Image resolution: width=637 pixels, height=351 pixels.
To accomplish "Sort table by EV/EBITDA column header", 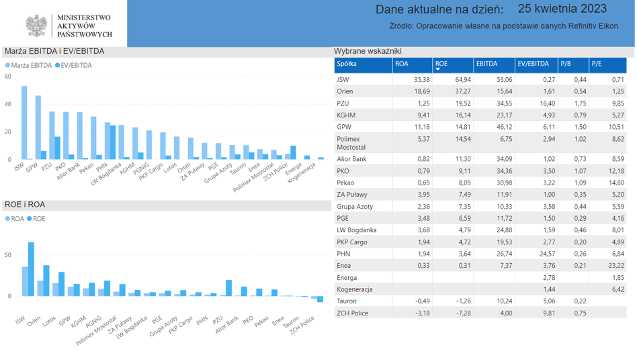I will (x=536, y=65).
